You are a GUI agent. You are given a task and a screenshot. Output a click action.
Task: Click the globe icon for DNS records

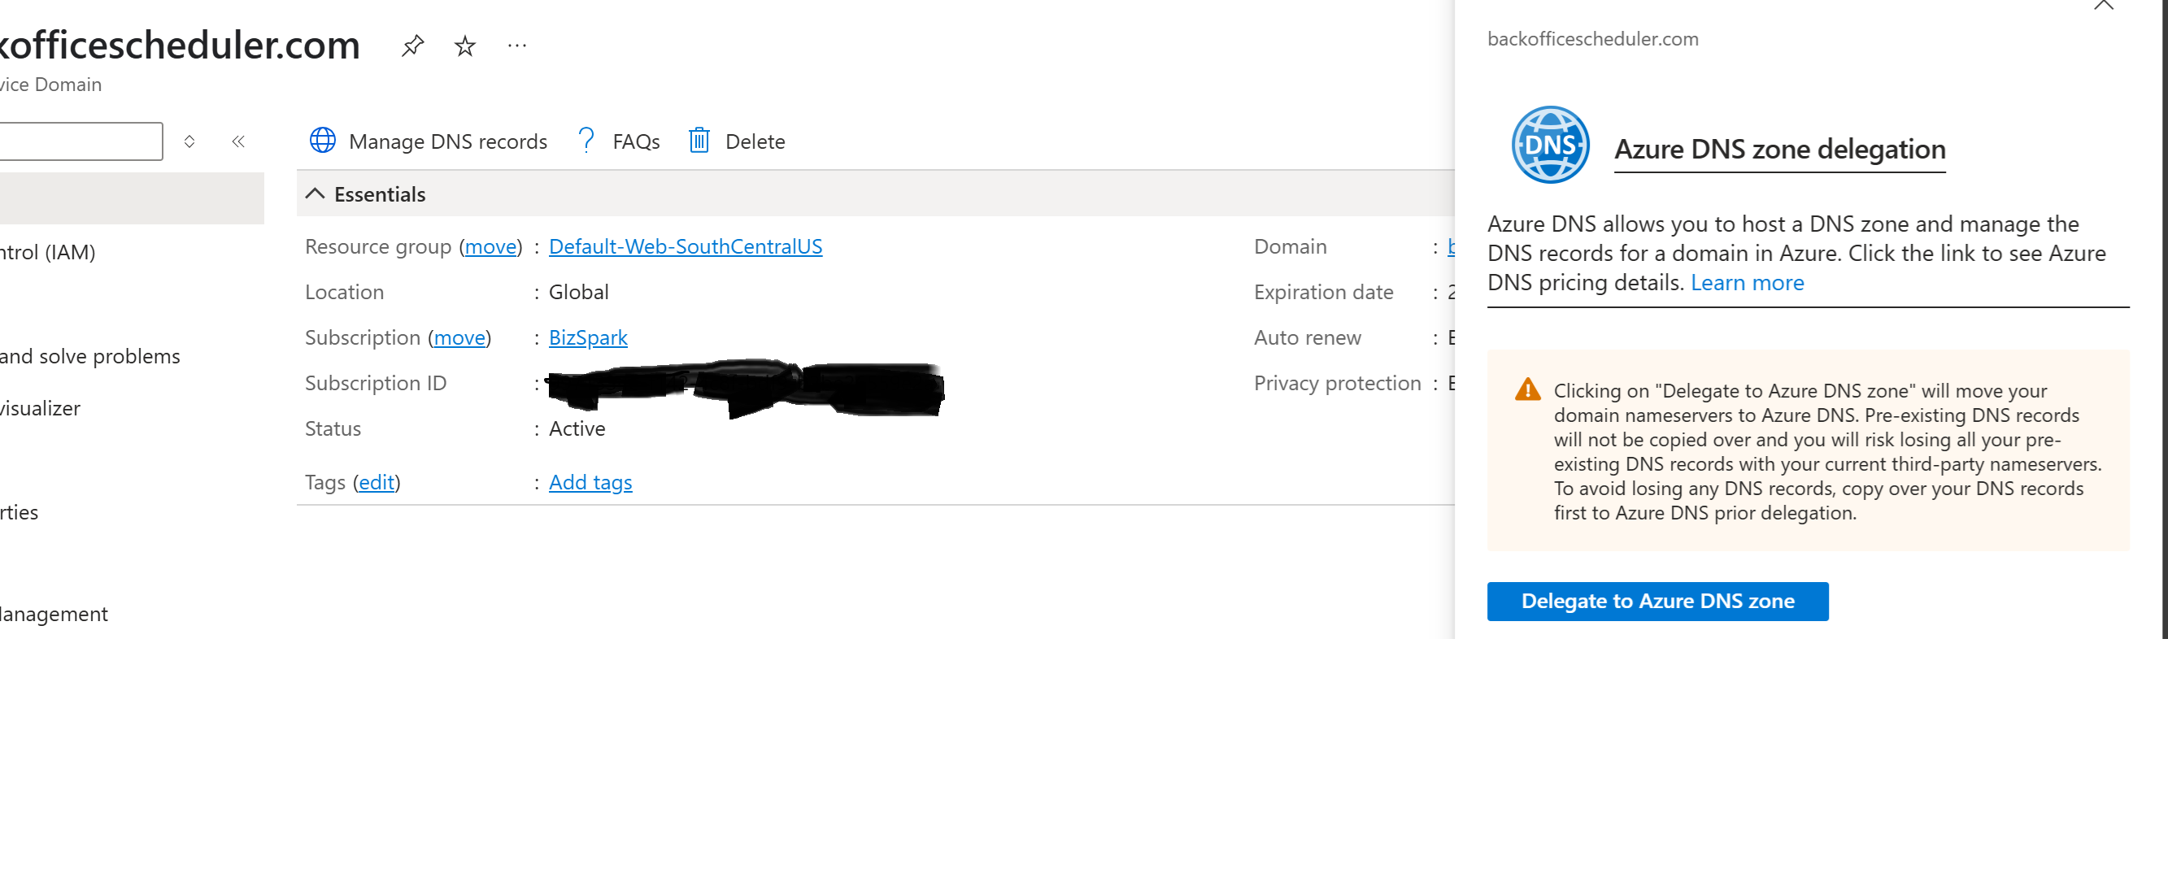322,141
